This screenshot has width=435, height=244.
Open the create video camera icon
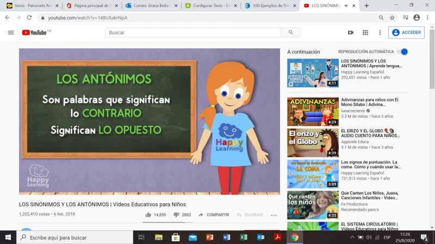point(351,33)
